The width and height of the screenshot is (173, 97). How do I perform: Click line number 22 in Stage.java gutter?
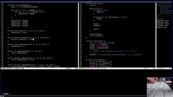pyautogui.click(x=2, y=19)
